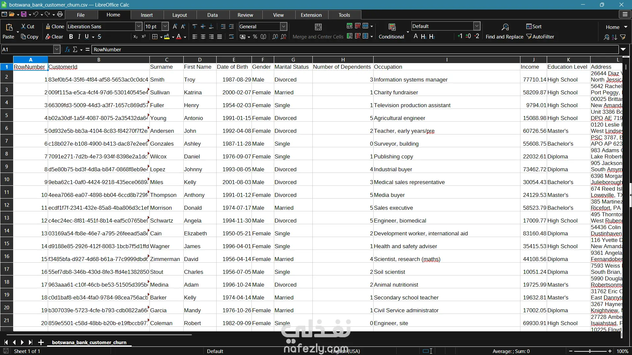Toggle Bold formatting

(x=71, y=37)
